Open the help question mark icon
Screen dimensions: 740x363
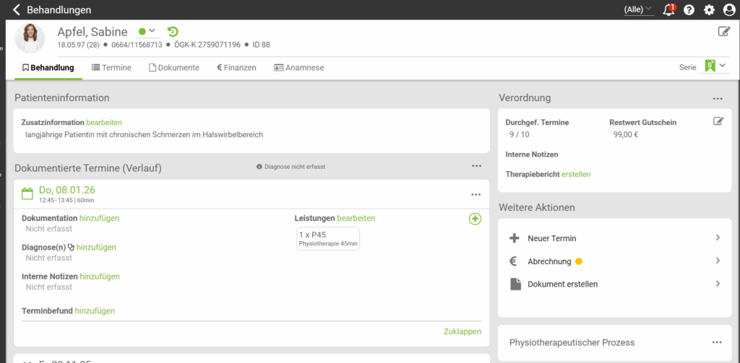(689, 10)
